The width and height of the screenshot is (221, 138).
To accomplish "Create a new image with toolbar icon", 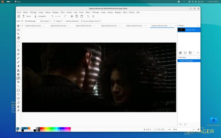I will click(x=19, y=16).
